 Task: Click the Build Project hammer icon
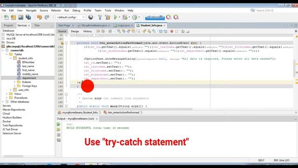[x=100, y=17]
